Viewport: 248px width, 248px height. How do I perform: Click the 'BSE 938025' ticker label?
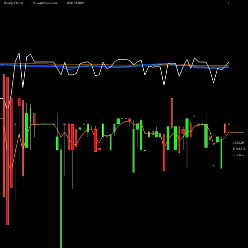click(x=76, y=3)
